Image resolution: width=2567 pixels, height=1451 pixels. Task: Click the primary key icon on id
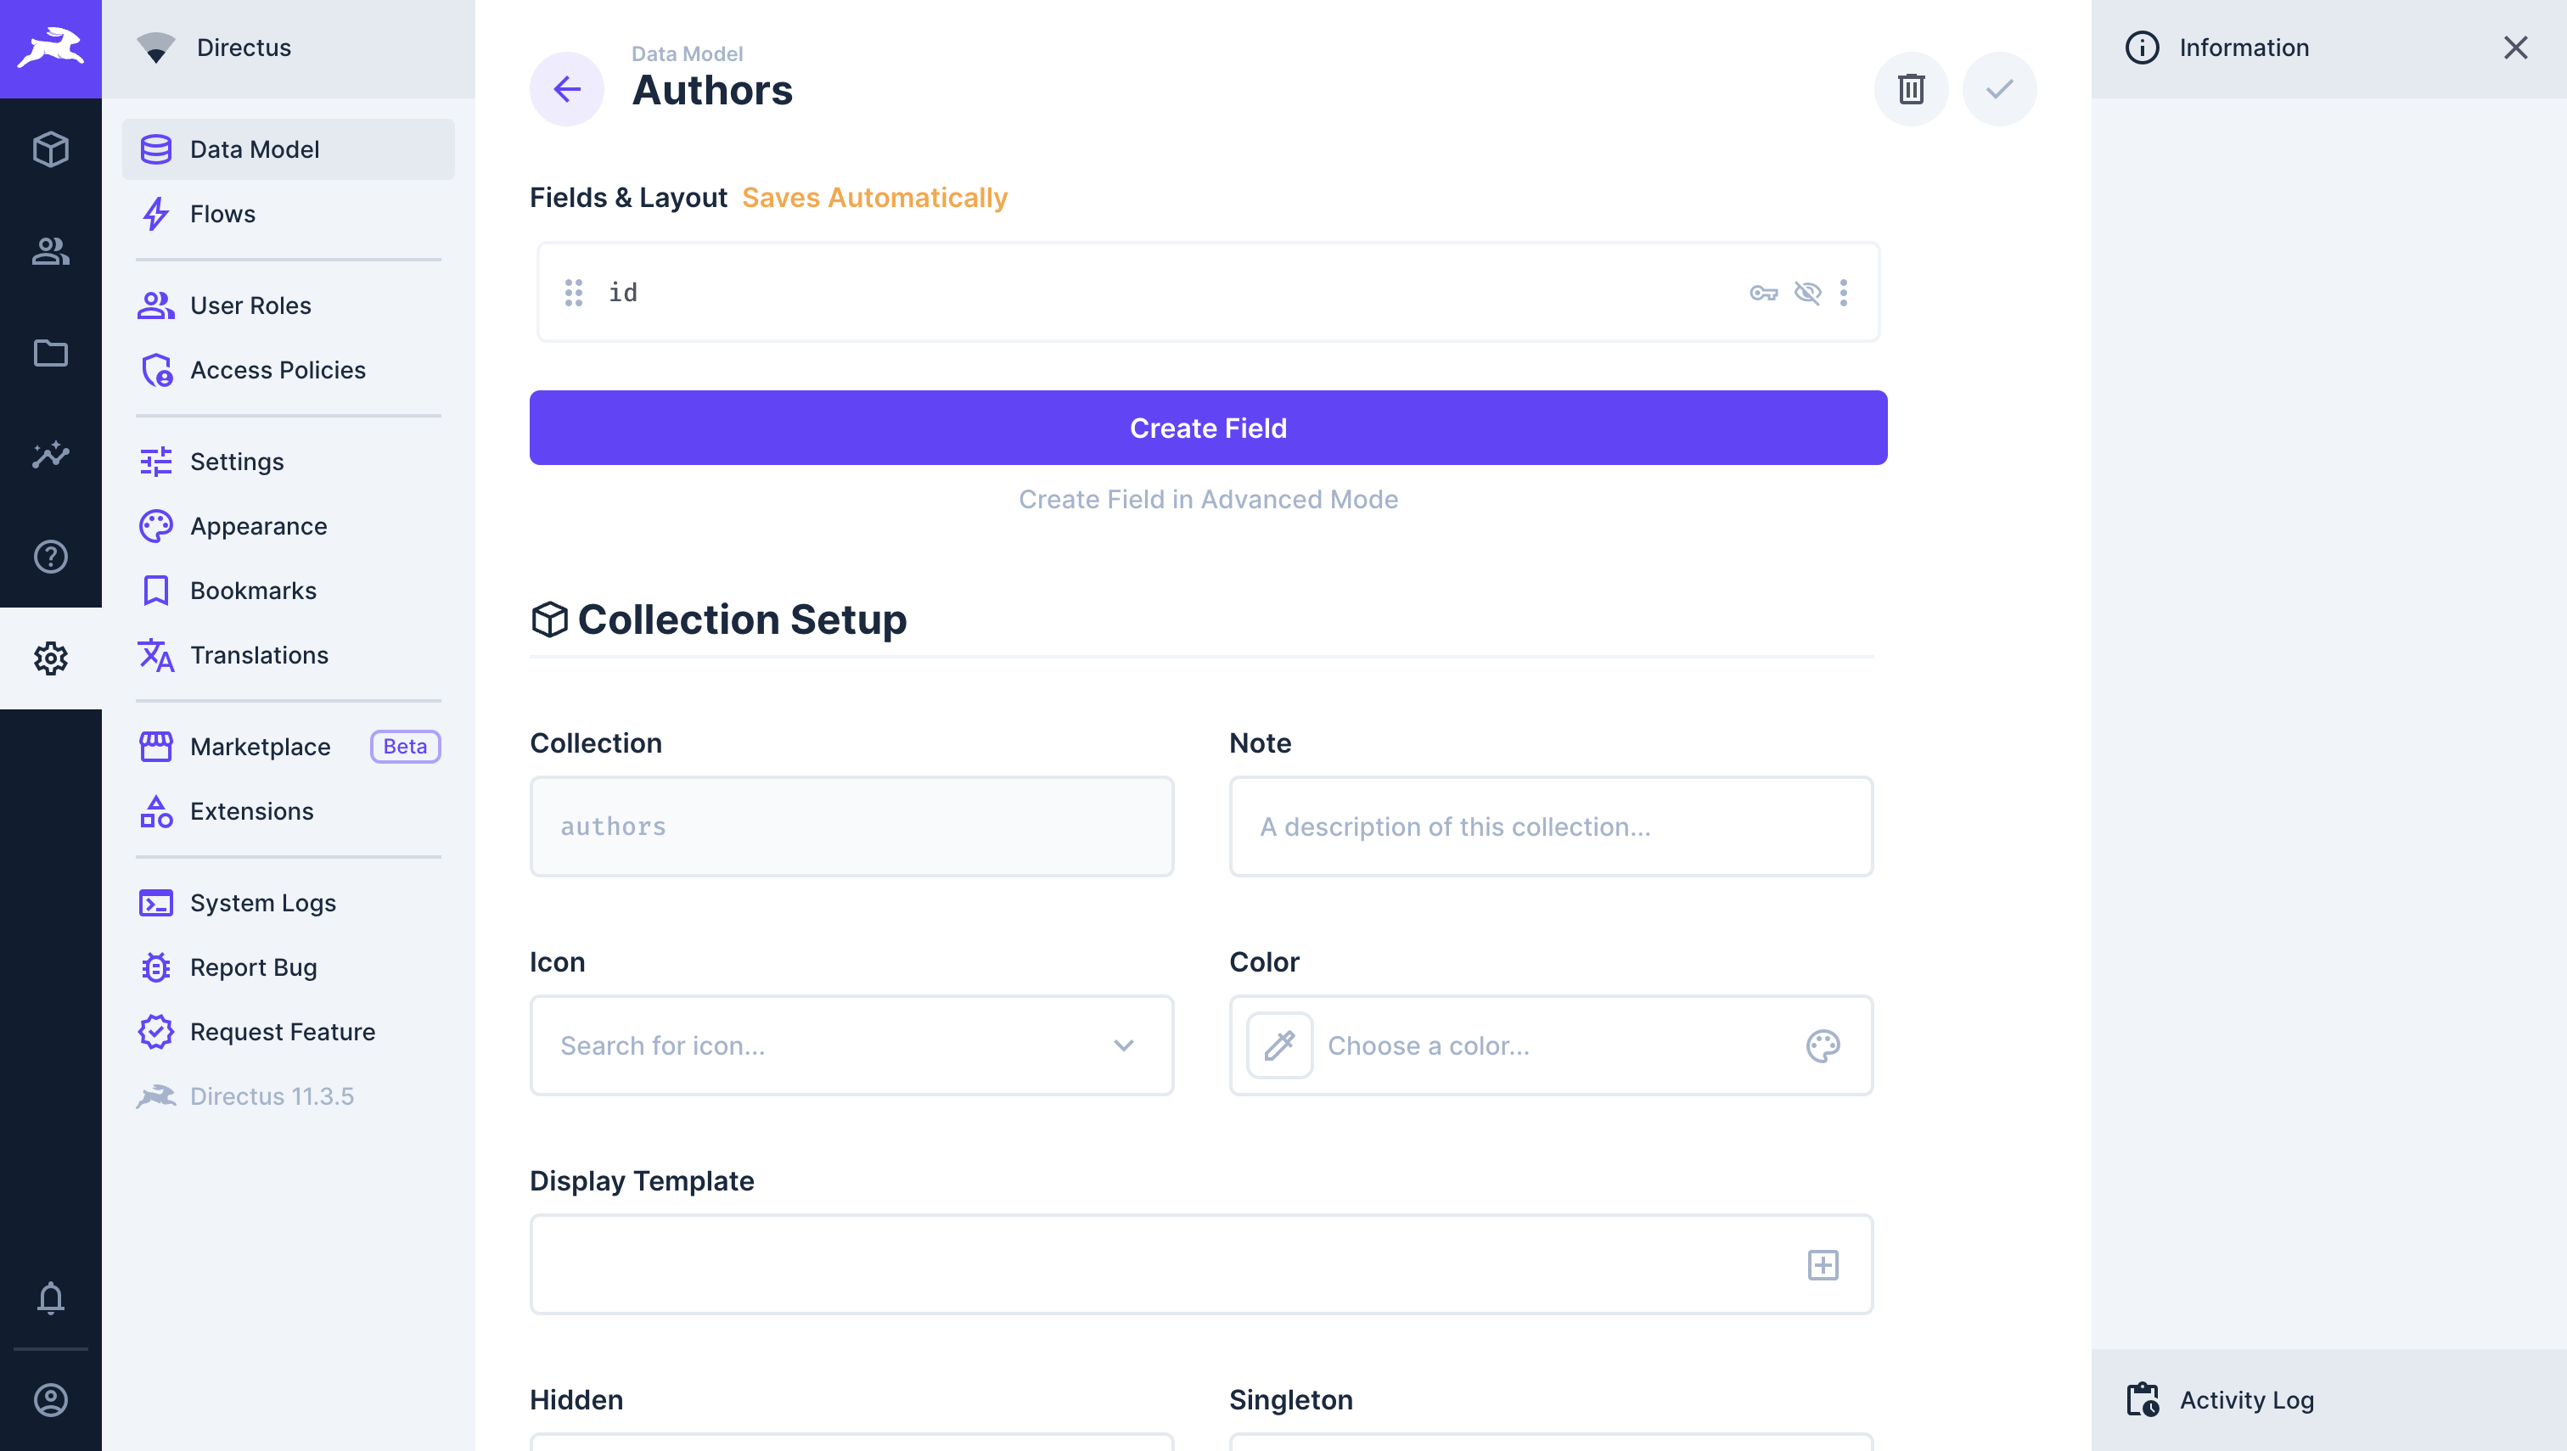[x=1763, y=293]
